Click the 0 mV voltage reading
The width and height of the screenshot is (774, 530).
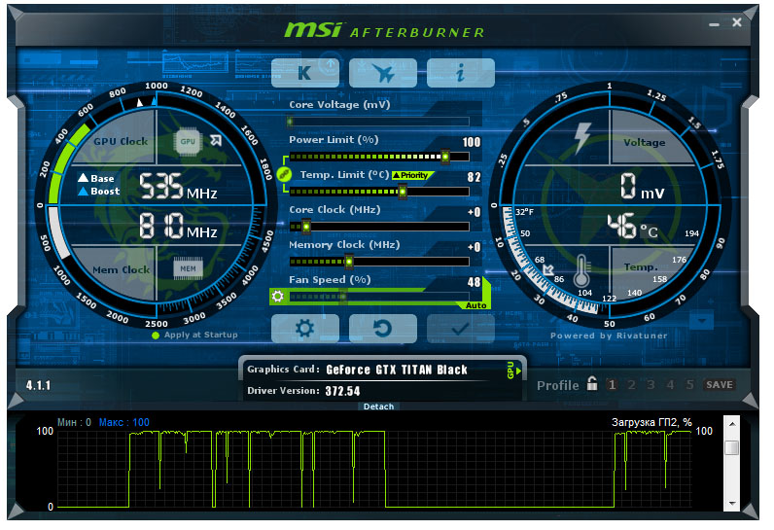(x=642, y=187)
